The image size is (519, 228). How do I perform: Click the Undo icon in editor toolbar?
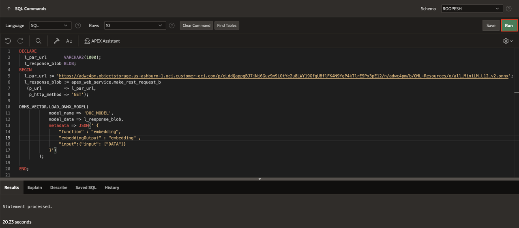8,41
